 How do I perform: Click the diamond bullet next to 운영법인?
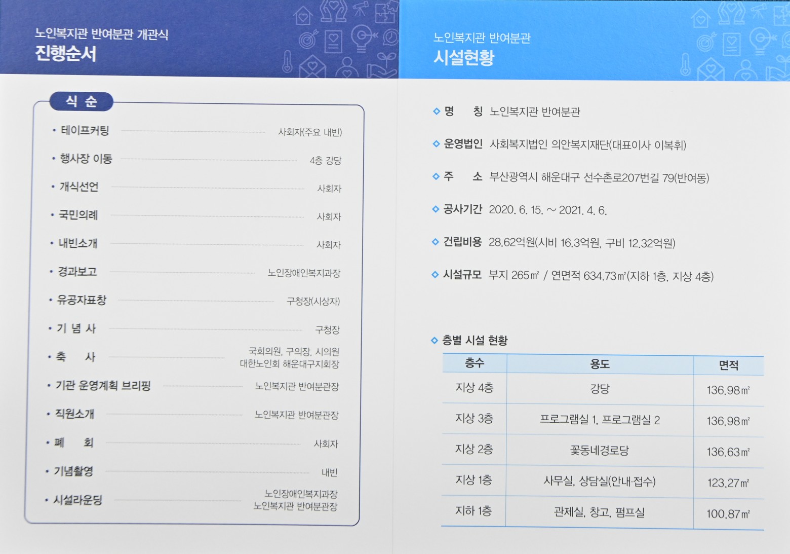[436, 144]
